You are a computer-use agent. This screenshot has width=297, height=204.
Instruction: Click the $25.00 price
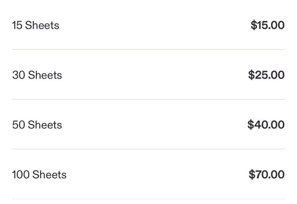pos(266,75)
